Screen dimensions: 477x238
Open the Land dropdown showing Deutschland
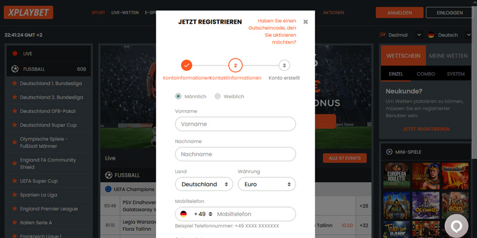[x=204, y=184]
